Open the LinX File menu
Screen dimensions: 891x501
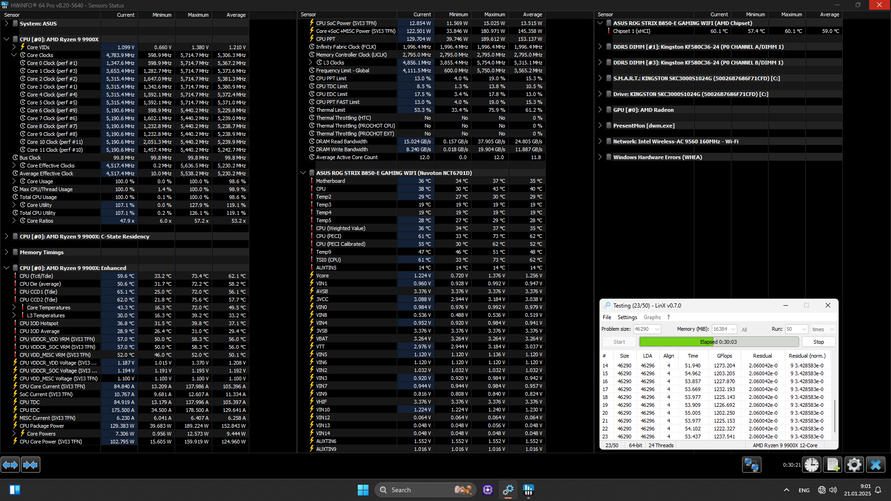[607, 317]
